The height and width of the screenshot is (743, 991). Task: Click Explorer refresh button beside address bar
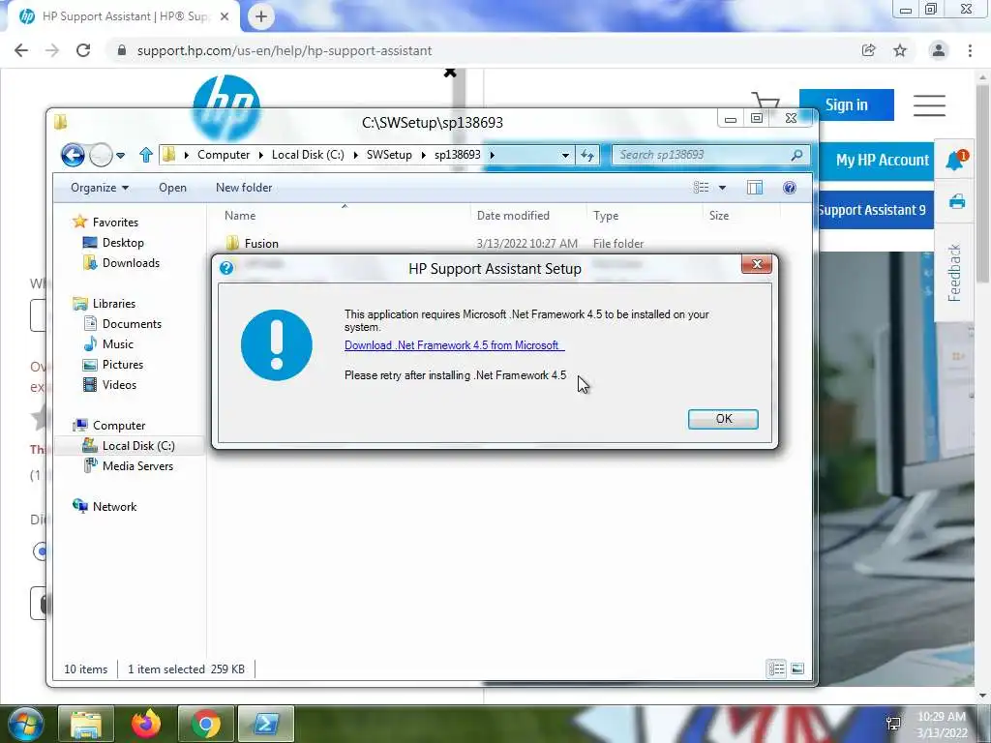coord(587,156)
